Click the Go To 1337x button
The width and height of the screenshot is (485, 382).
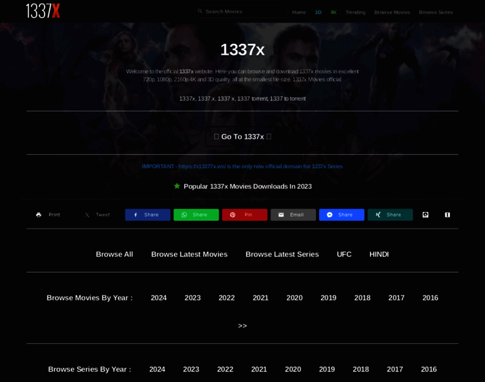[243, 136]
